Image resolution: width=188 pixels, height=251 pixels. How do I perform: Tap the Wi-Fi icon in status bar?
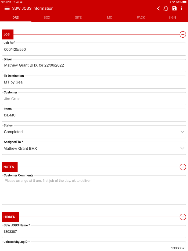pyautogui.click(x=173, y=2)
